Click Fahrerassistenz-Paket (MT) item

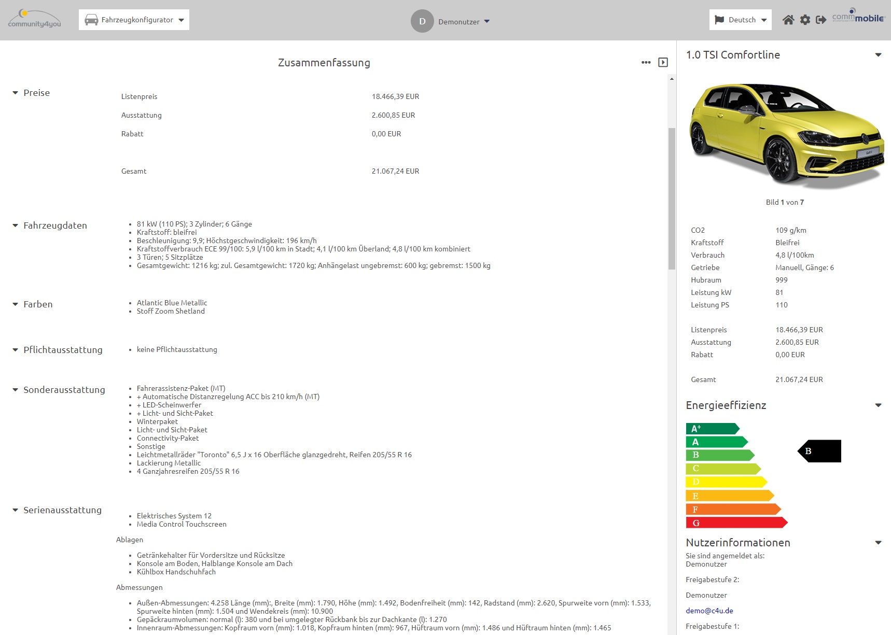point(181,388)
